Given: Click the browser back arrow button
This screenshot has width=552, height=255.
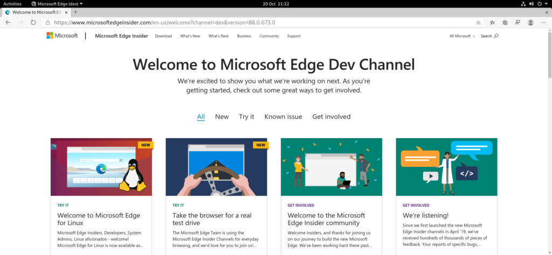Looking at the screenshot, I should 8,23.
